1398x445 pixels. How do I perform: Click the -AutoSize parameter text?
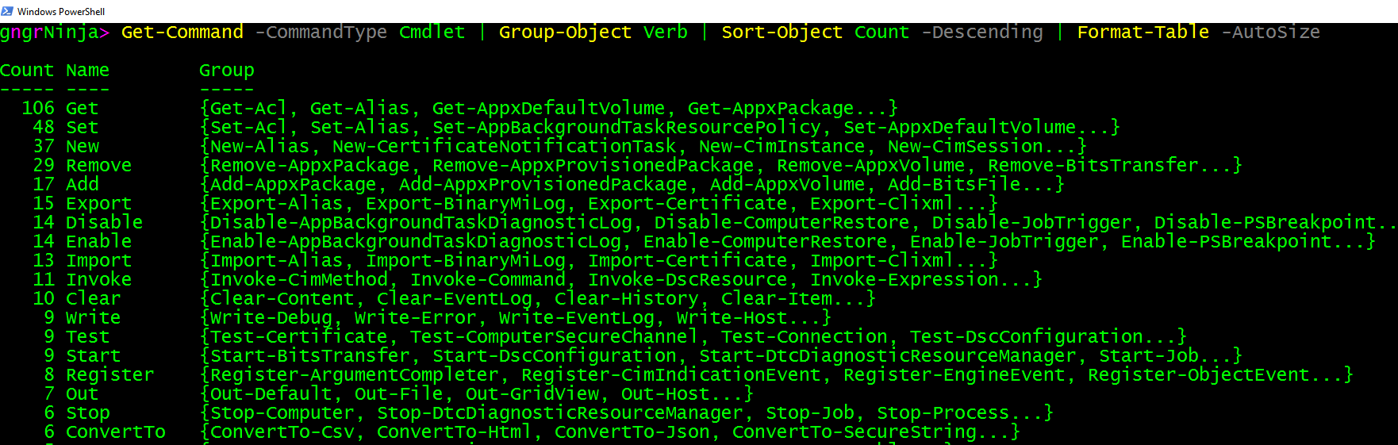coord(1270,33)
